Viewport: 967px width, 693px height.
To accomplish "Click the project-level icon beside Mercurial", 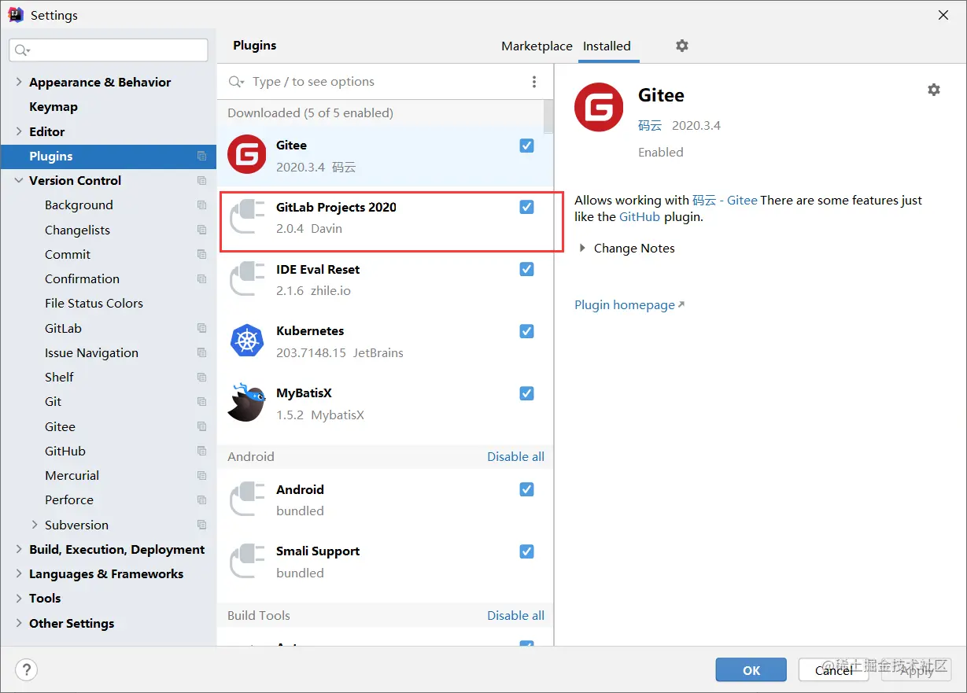I will click(202, 475).
